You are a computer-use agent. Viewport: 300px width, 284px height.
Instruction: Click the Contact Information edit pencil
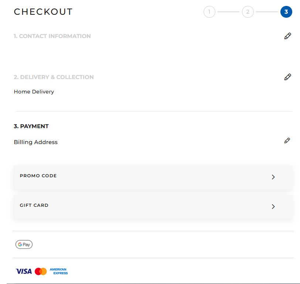(287, 36)
